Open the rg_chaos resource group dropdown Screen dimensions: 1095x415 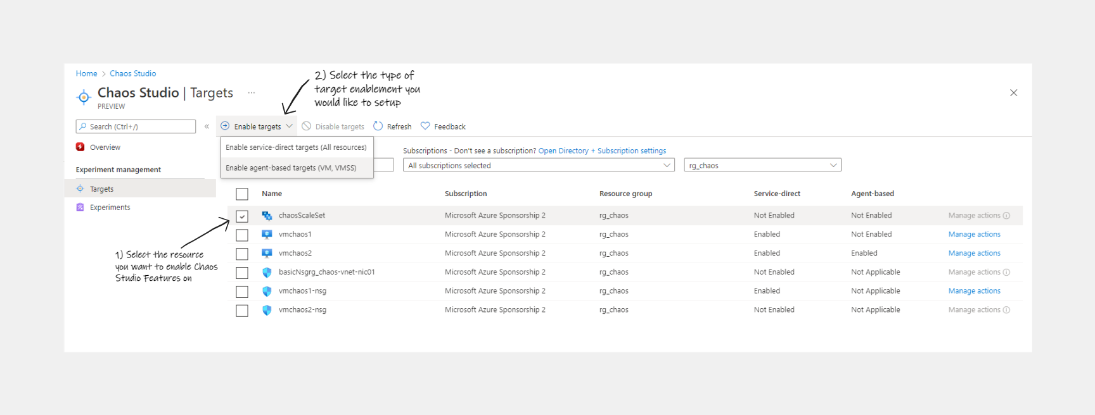click(x=762, y=165)
